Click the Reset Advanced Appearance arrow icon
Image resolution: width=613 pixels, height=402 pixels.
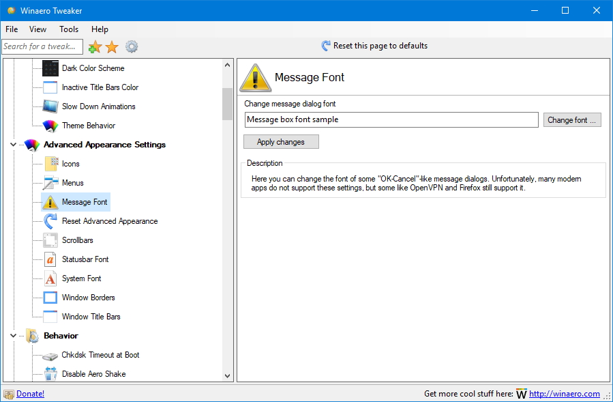coord(50,221)
